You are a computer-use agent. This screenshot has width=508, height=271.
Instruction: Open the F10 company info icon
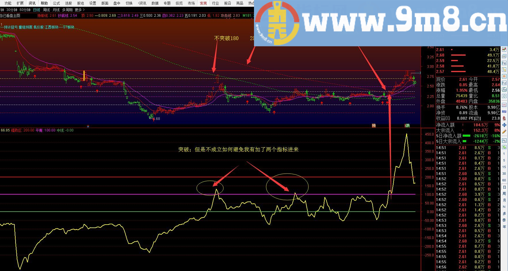[x=504, y=63]
